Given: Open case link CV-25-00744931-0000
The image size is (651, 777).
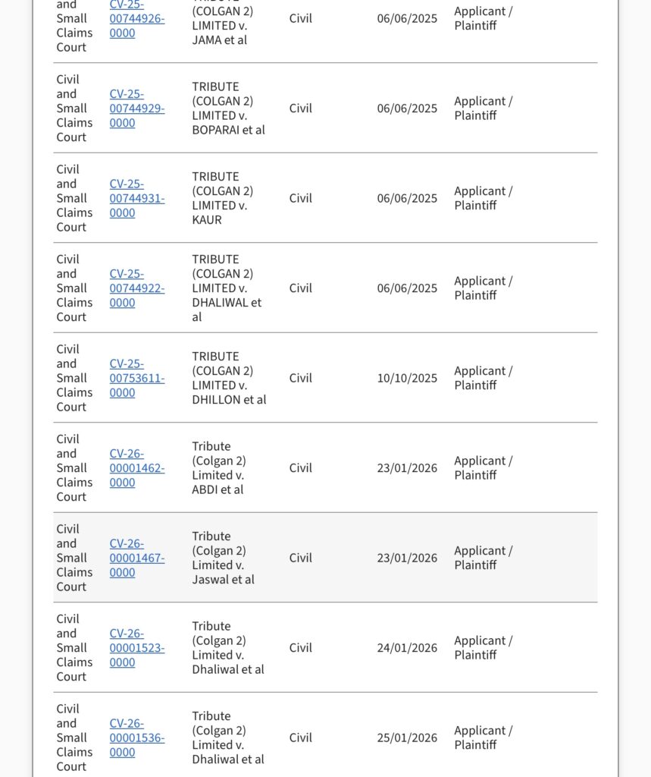Looking at the screenshot, I should click(137, 198).
